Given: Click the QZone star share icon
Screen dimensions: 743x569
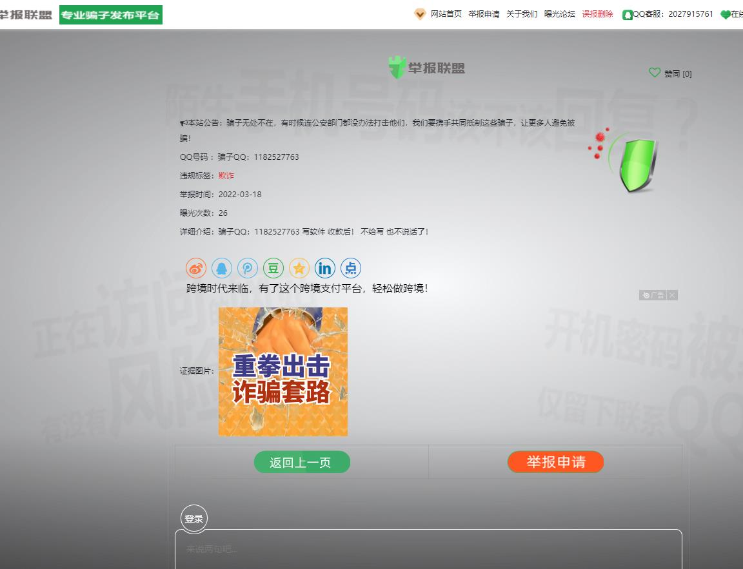Looking at the screenshot, I should point(299,268).
